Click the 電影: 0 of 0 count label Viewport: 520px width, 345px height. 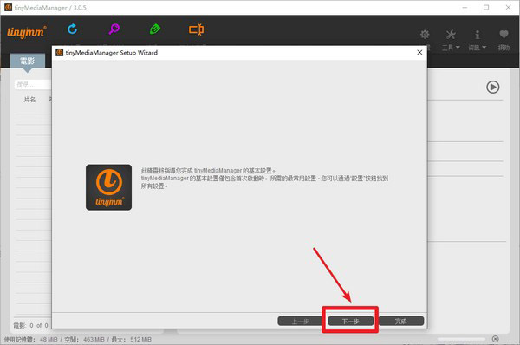(x=30, y=325)
